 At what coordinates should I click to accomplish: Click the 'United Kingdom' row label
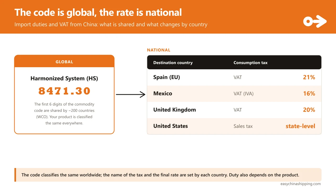[x=175, y=110]
